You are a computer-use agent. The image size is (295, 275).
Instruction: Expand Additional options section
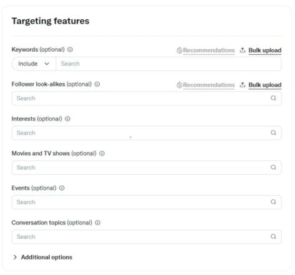click(x=42, y=258)
